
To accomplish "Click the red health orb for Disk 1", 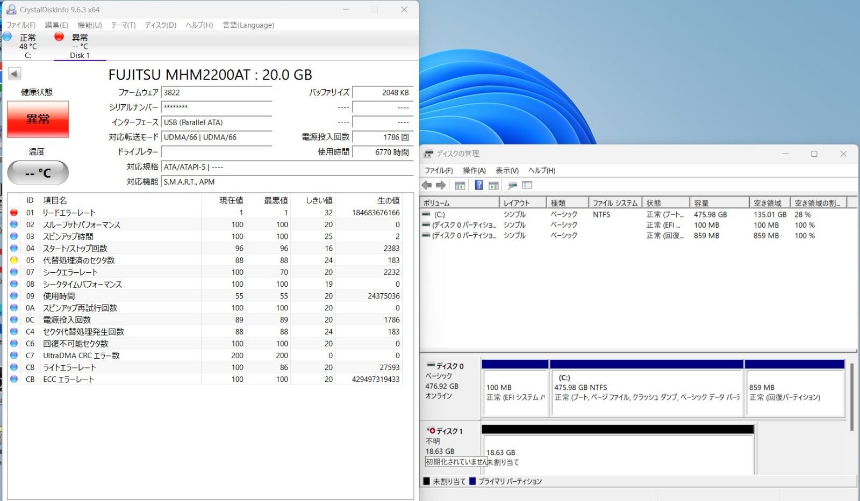I will tap(59, 37).
